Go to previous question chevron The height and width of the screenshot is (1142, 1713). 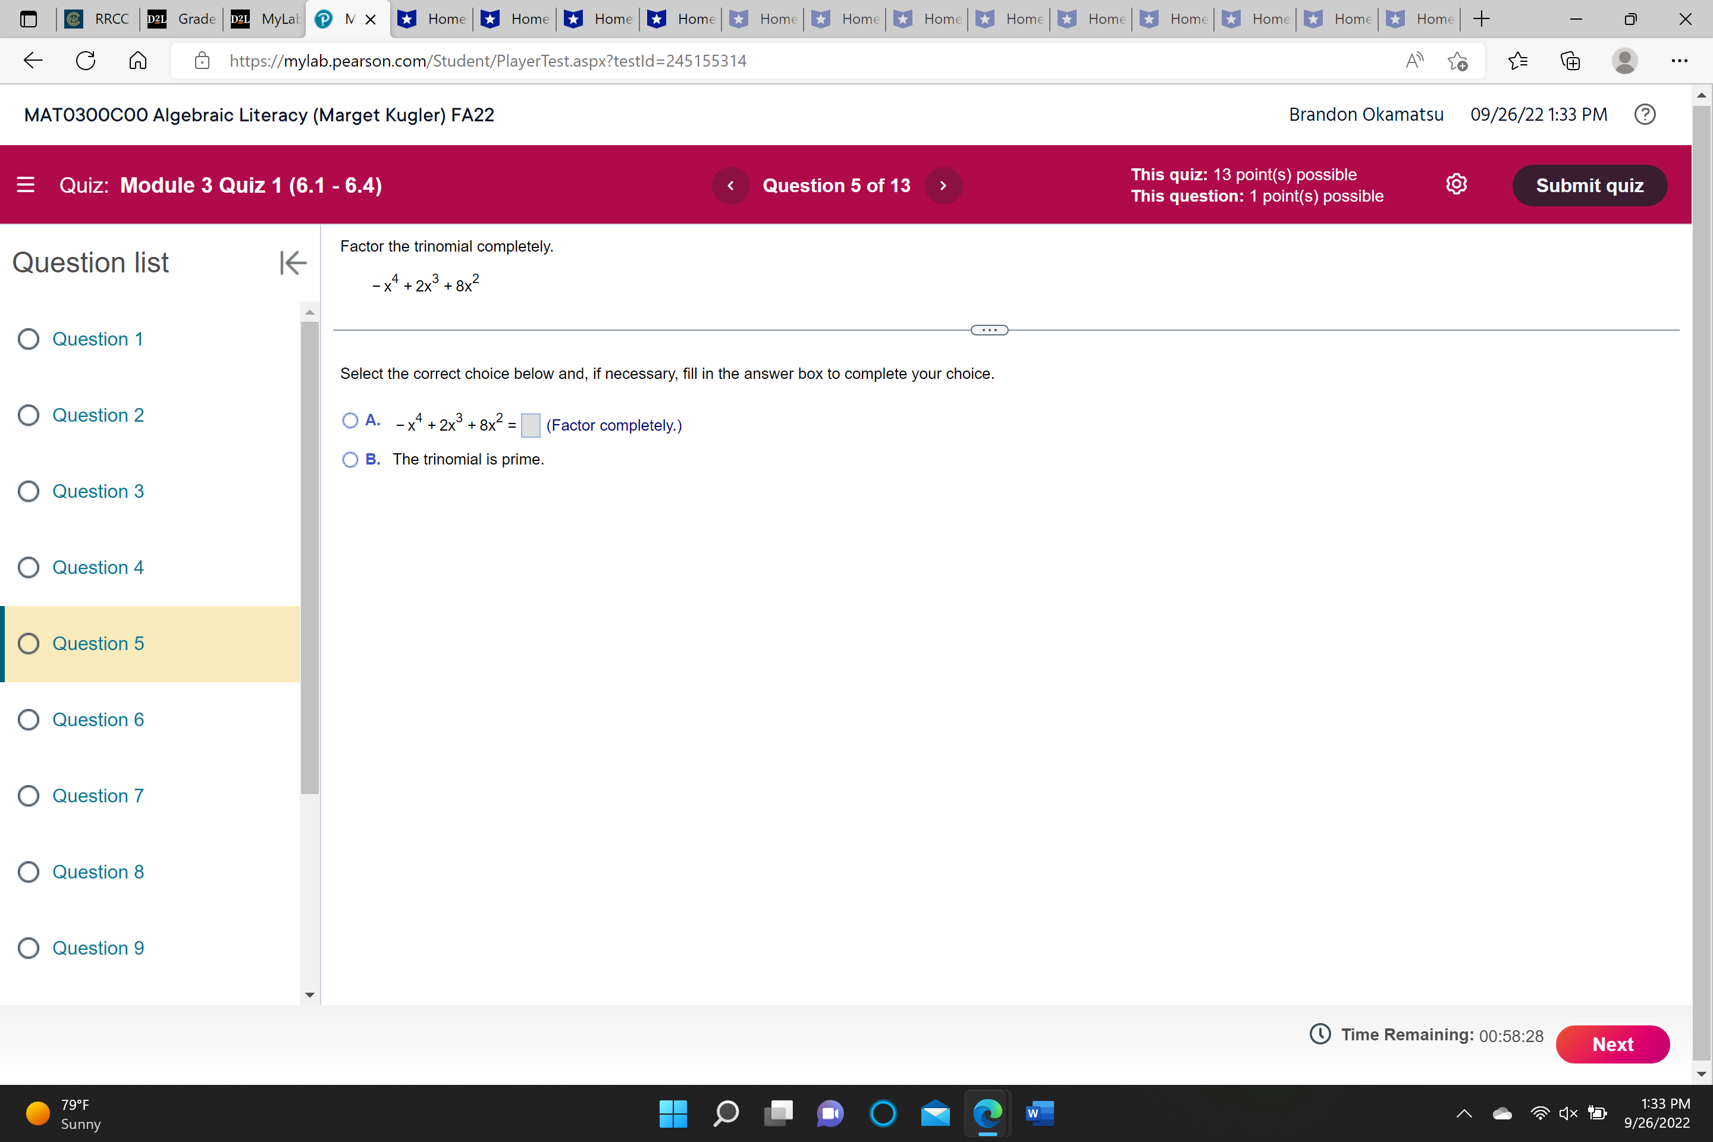click(730, 186)
